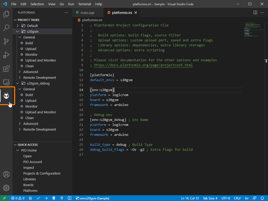Open the File menu
268x201 pixels.
14,4
